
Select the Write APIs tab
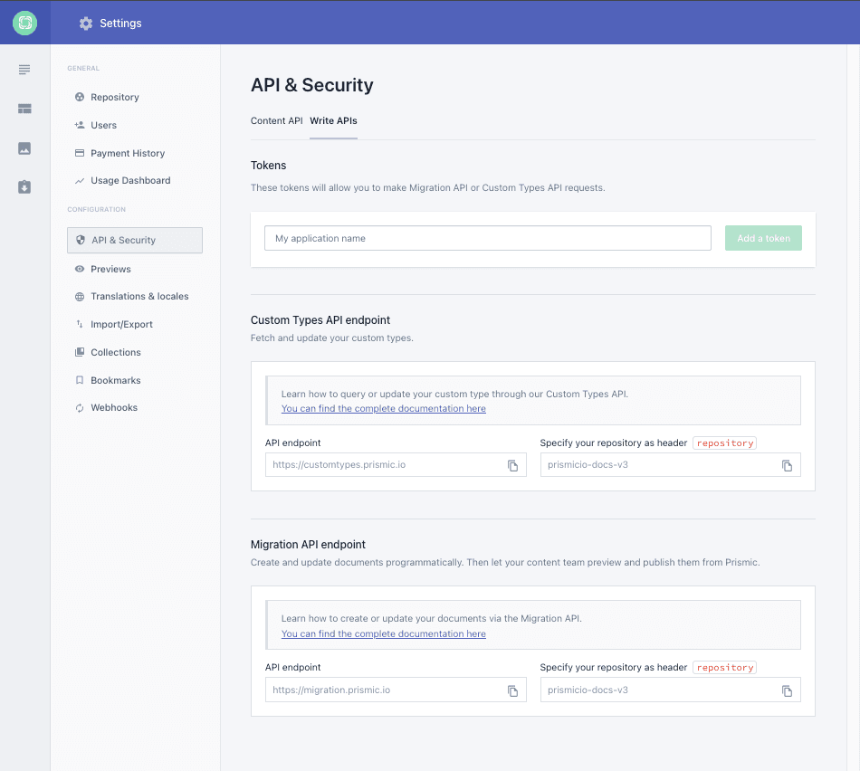pyautogui.click(x=333, y=119)
